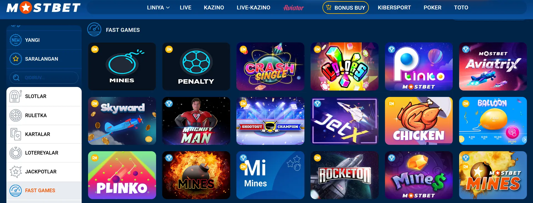Screen dimensions: 533x203
Task: Click the QIDIRUV search input field
Action: point(44,78)
